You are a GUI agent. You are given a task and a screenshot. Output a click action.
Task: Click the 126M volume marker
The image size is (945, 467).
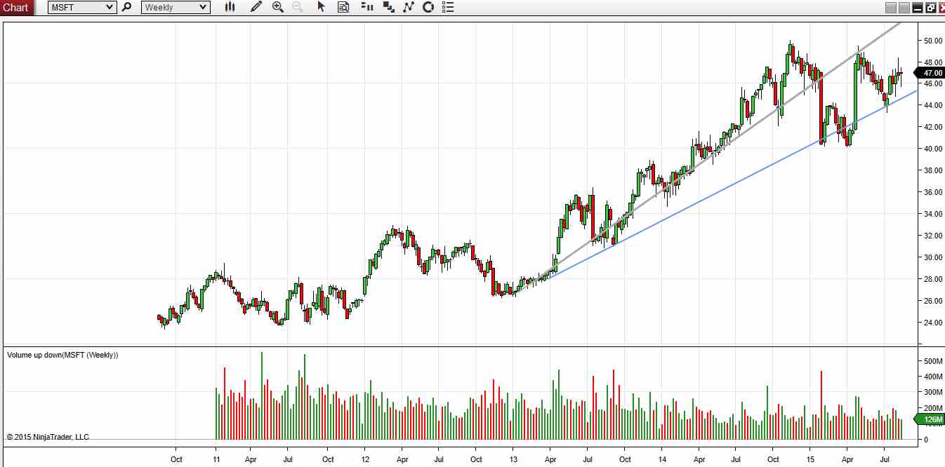931,420
